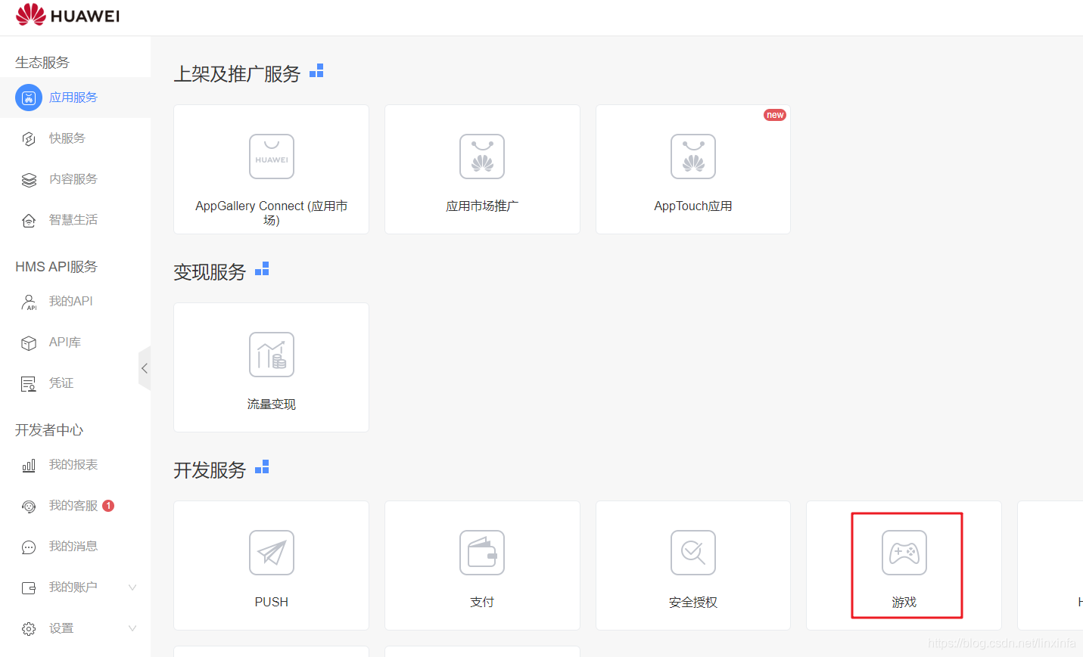Click the 上架及推广服务 heading text
This screenshot has width=1083, height=657.
coord(237,74)
